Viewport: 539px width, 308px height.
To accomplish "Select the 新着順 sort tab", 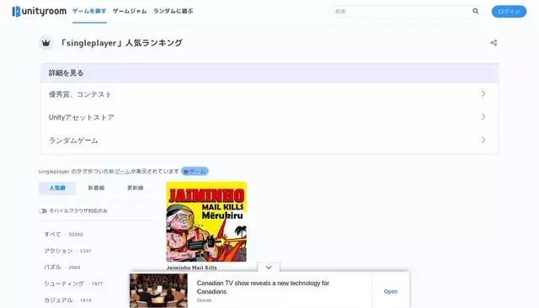I will [x=96, y=189].
